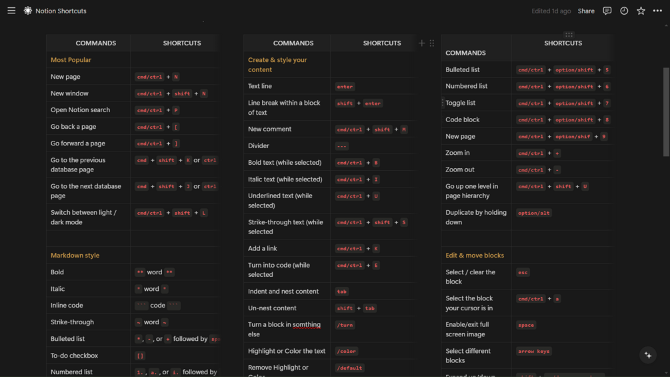Click the Notion Shortcuts page title

61,11
